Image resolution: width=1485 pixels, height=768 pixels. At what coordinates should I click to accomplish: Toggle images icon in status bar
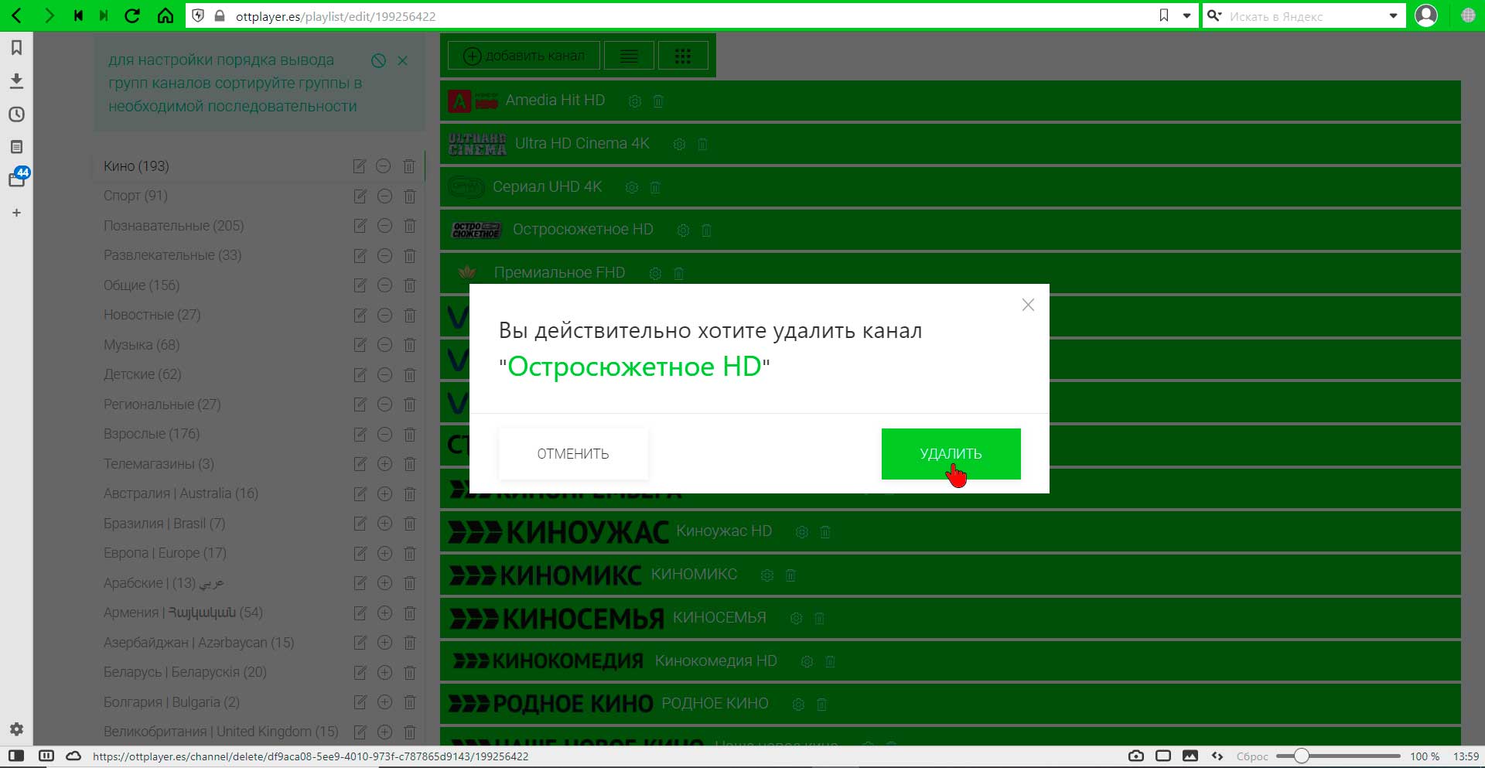click(x=1190, y=756)
